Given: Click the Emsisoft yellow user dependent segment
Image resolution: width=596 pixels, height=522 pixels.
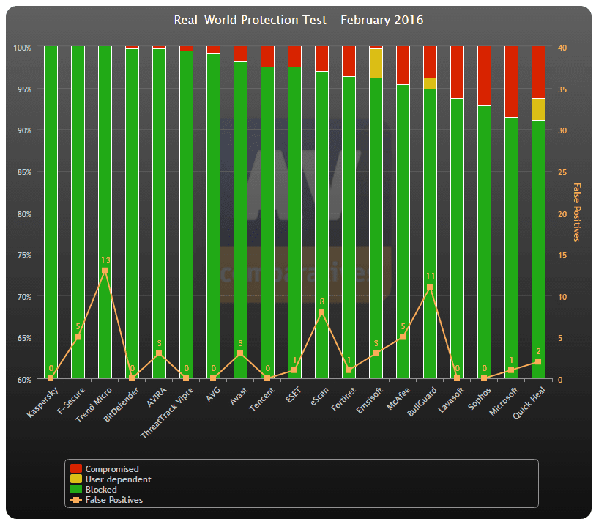Looking at the screenshot, I should (376, 63).
